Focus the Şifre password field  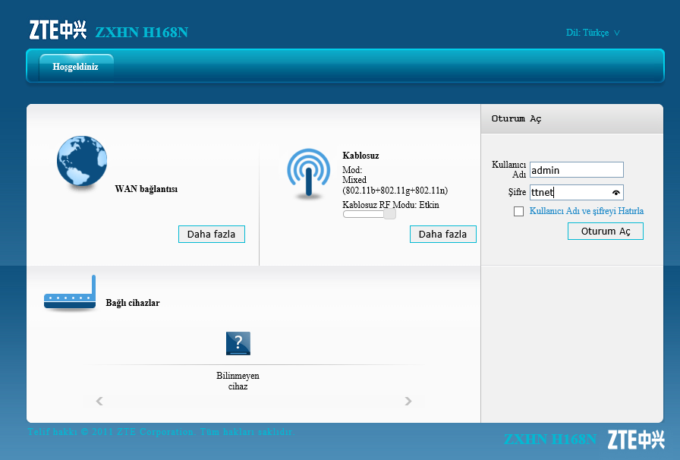[x=576, y=192]
